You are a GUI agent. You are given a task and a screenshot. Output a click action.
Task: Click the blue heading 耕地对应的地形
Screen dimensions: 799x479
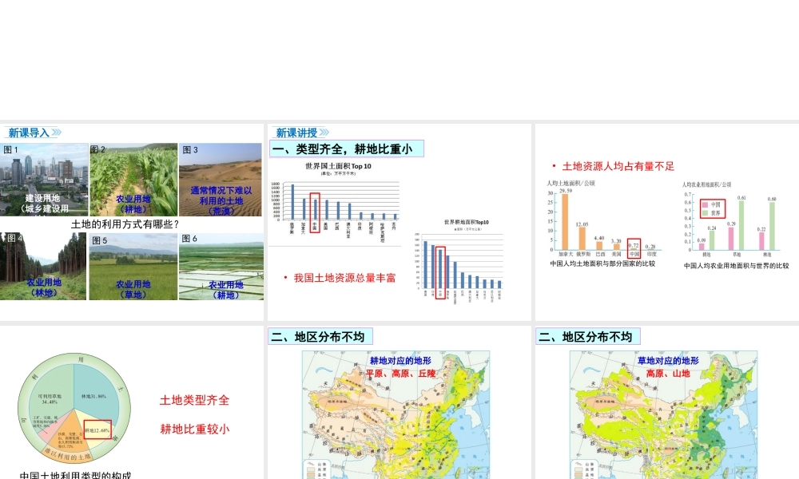click(400, 360)
